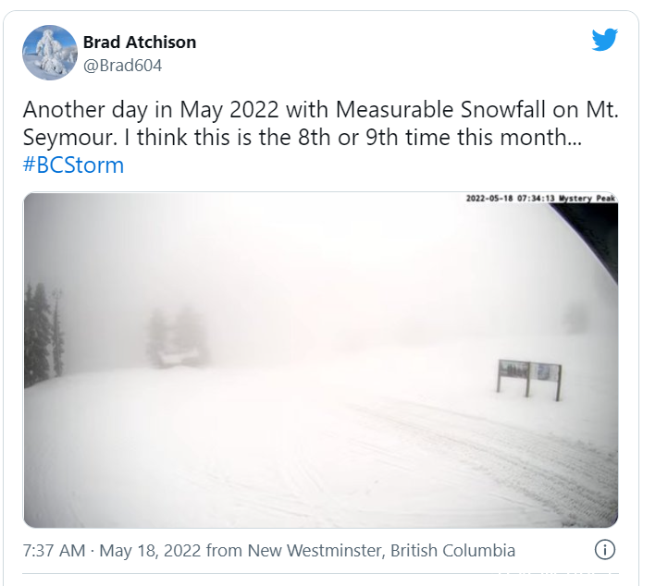The height and width of the screenshot is (586, 668).
Task: Click the wooden signboard in the snow photo
Action: pyautogui.click(x=529, y=379)
